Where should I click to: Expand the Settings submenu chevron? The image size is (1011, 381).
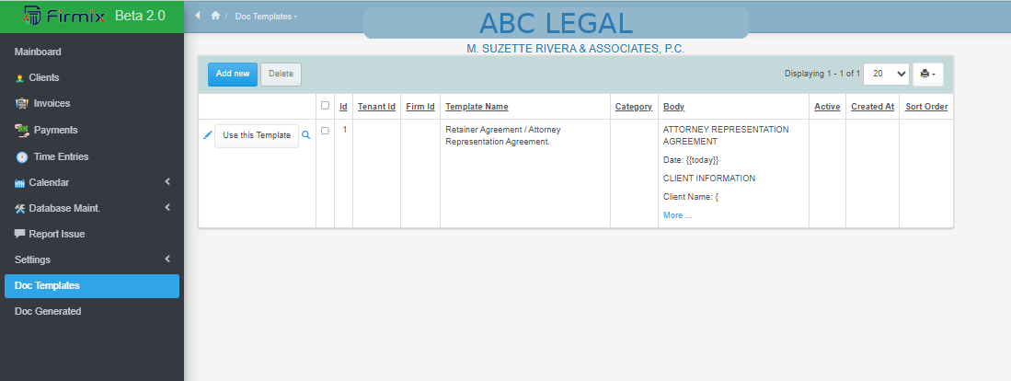click(167, 260)
